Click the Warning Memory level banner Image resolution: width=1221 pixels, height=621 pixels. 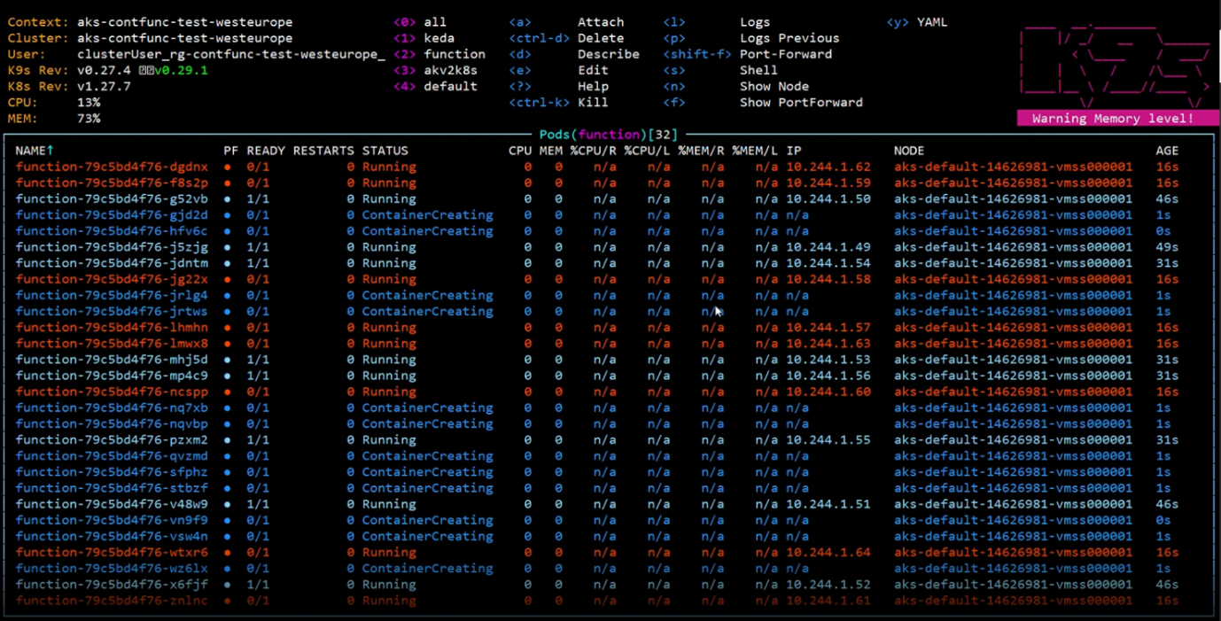tap(1112, 119)
